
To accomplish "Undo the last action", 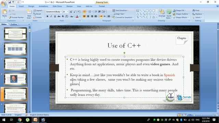I will click(13, 2).
